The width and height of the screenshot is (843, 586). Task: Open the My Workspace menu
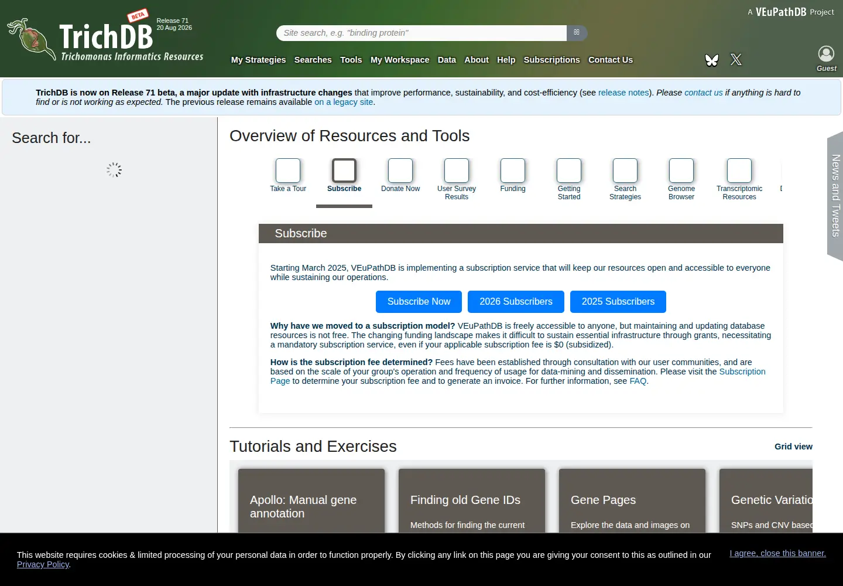point(400,60)
